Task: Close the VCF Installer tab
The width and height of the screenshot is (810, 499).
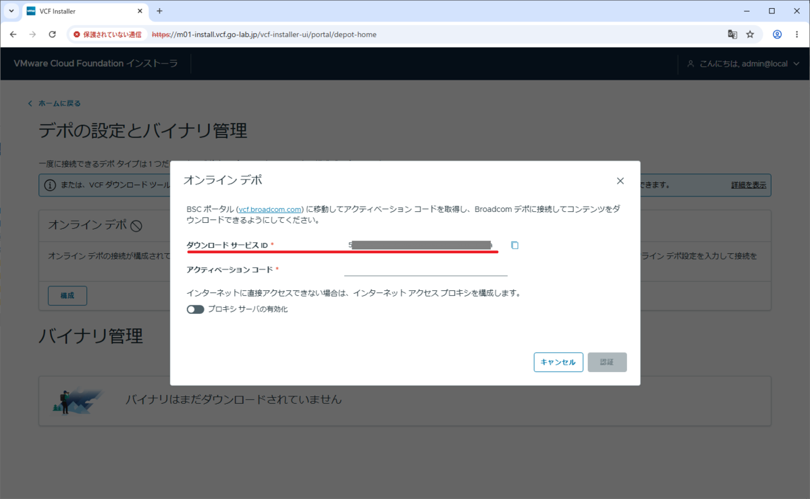Action: pos(140,11)
